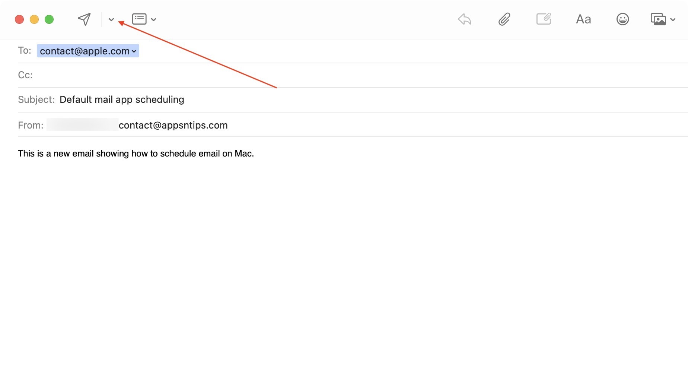Screen dimensions: 688x392
Task: Click the Subject field text
Action: point(122,100)
